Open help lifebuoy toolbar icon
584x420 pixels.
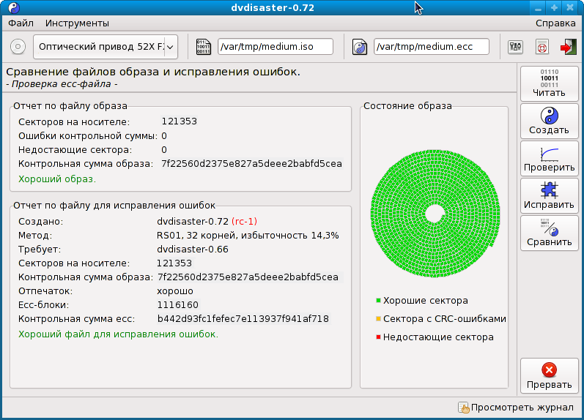coord(542,47)
